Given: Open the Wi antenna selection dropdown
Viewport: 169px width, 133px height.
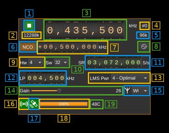Looking at the screenshot, I should (140, 90).
